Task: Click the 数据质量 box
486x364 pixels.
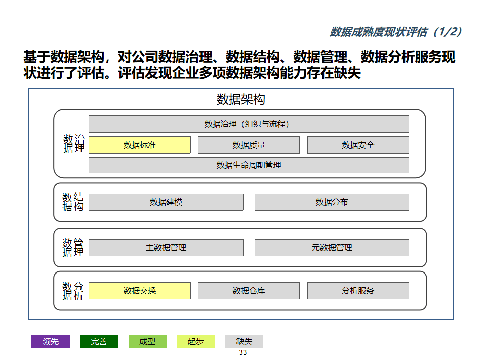Action: (x=249, y=145)
